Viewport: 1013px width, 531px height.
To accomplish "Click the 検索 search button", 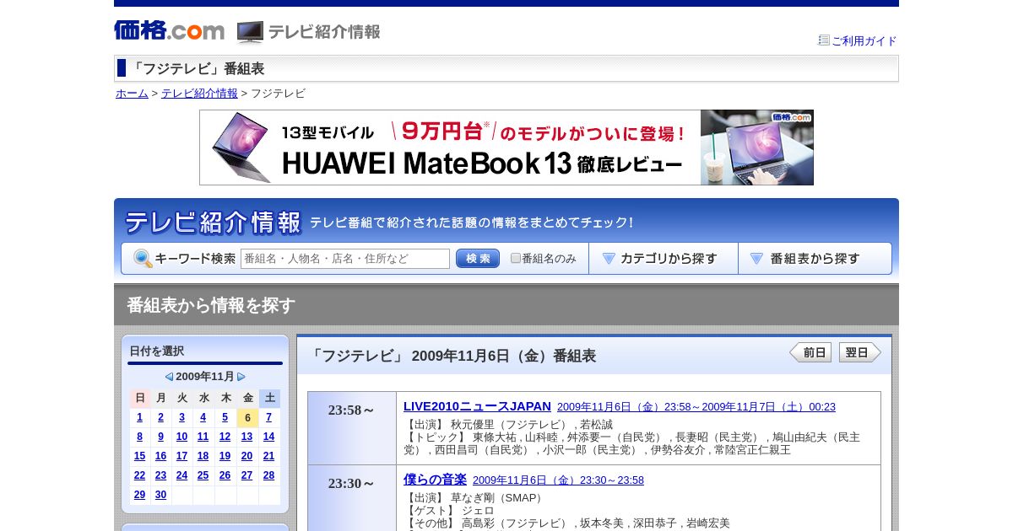I will tap(478, 259).
